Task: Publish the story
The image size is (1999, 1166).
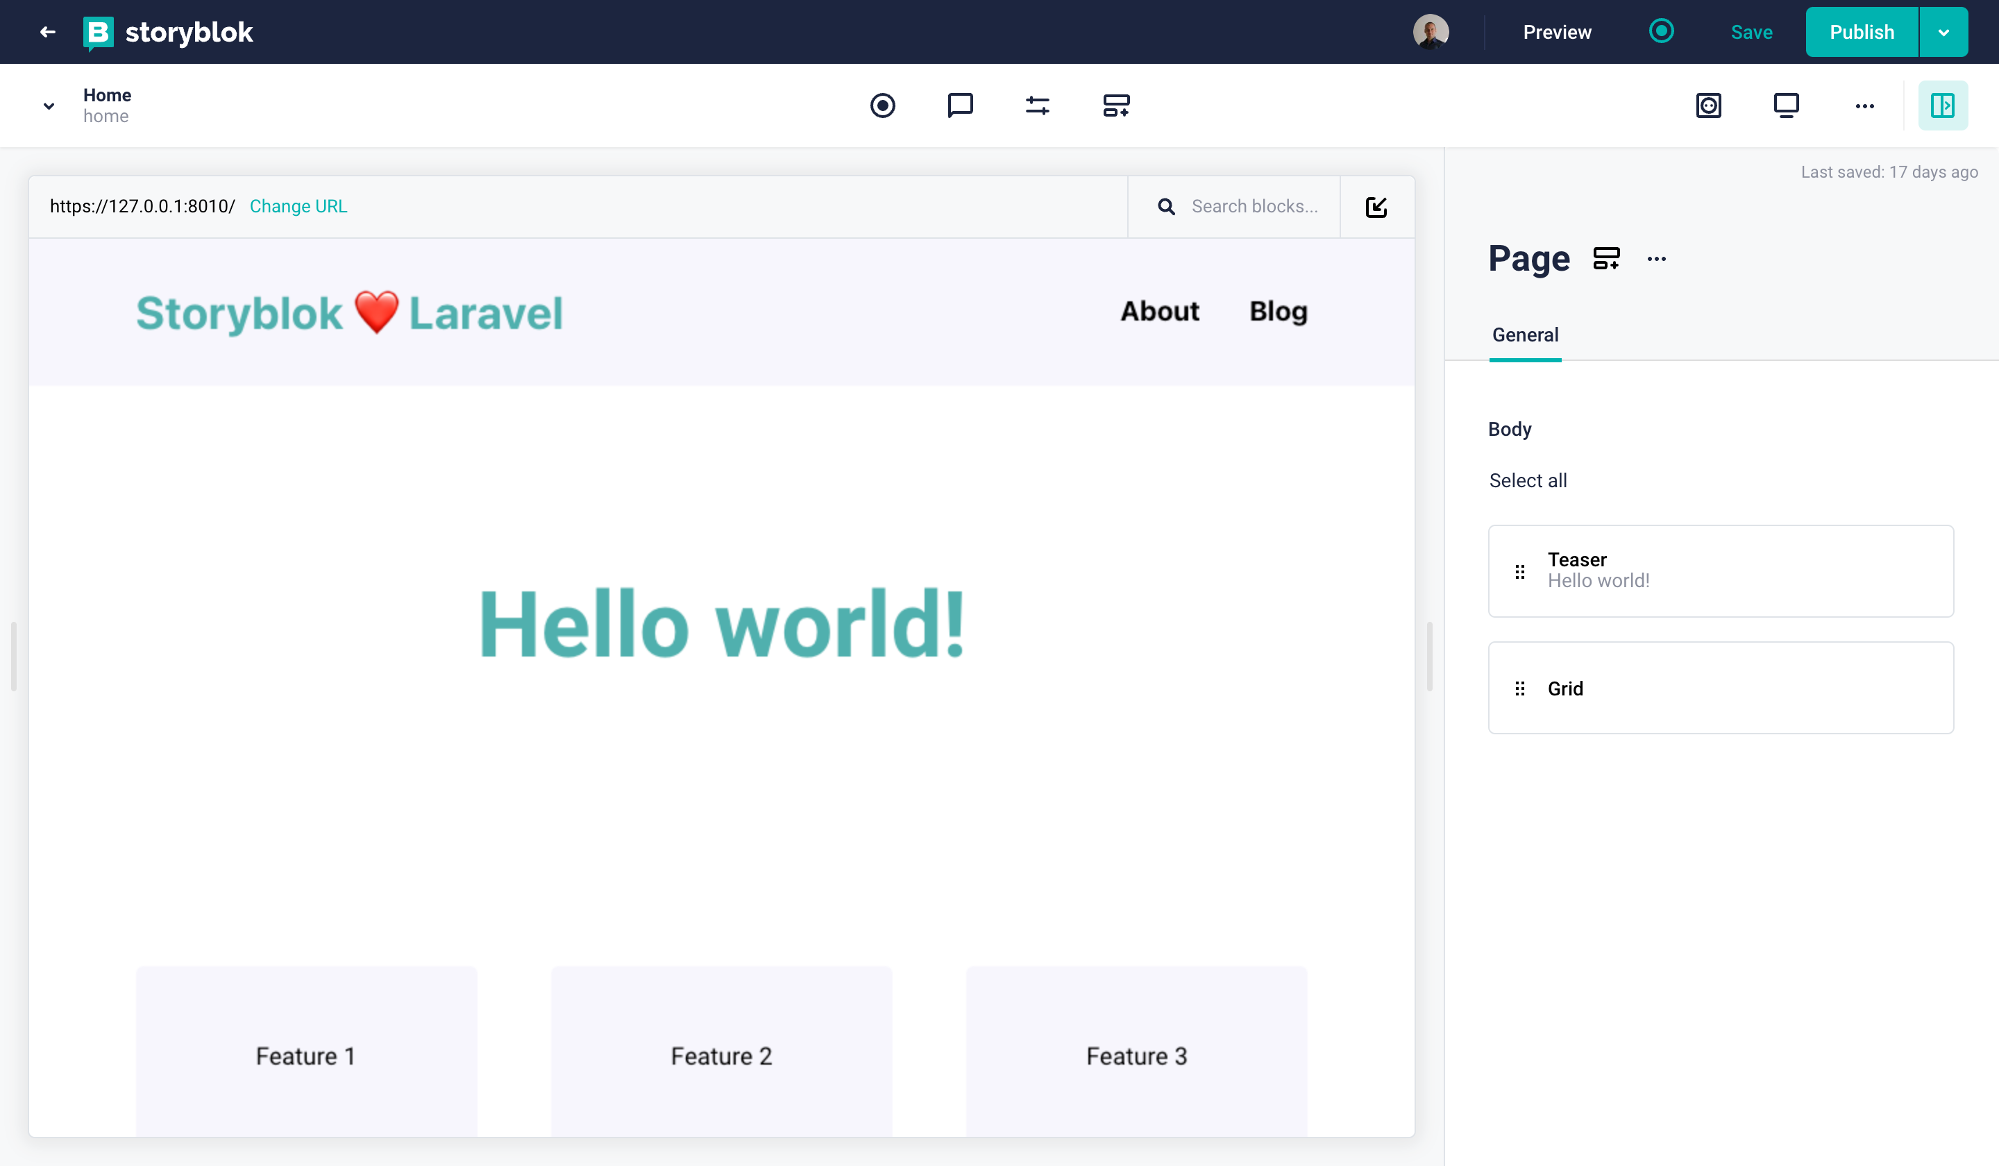Action: coord(1861,33)
